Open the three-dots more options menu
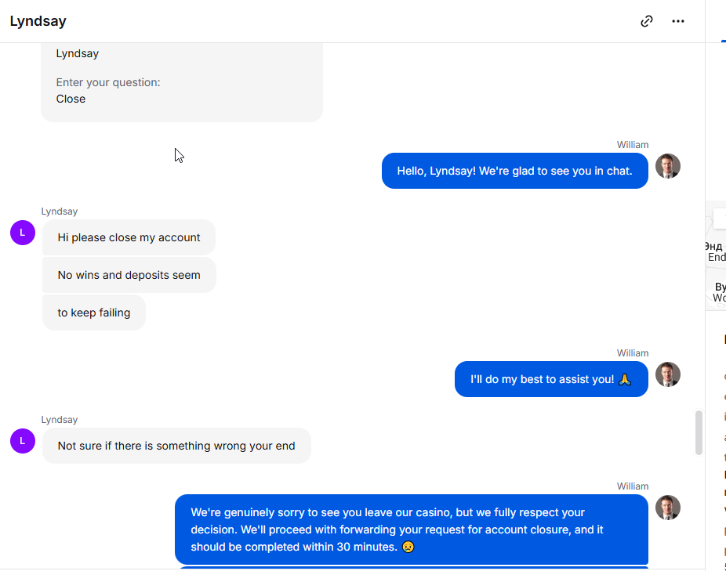The image size is (726, 571). point(678,21)
